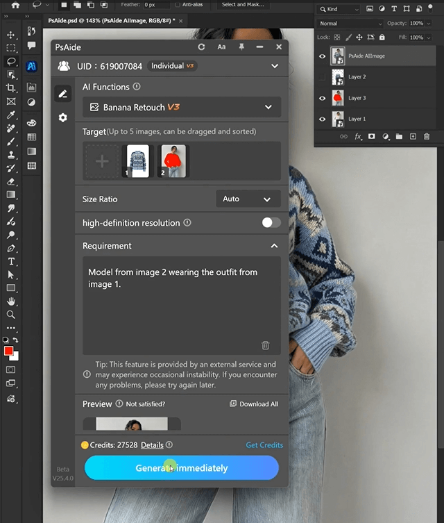This screenshot has width=444, height=523.
Task: Click the Not satisfied? link
Action: (146, 404)
